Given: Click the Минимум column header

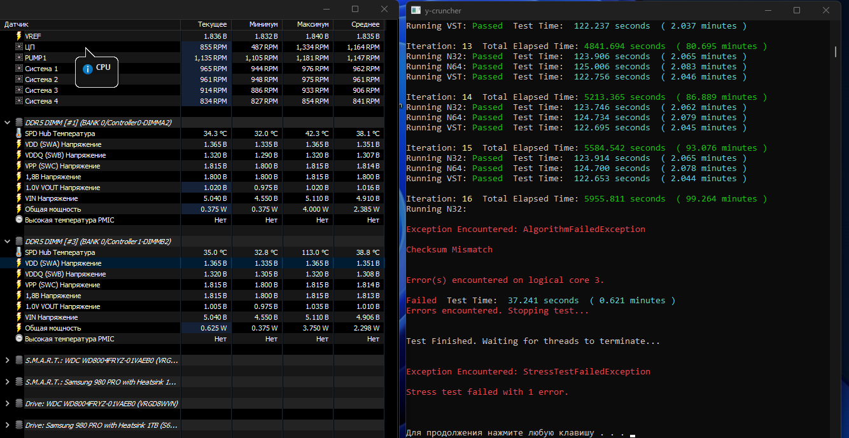Looking at the screenshot, I should tap(257, 24).
